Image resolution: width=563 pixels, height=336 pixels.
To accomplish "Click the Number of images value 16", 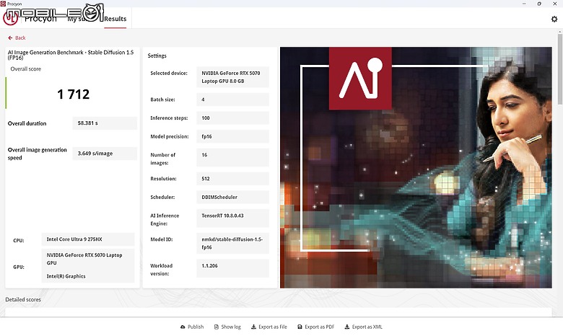I will click(x=232, y=157).
